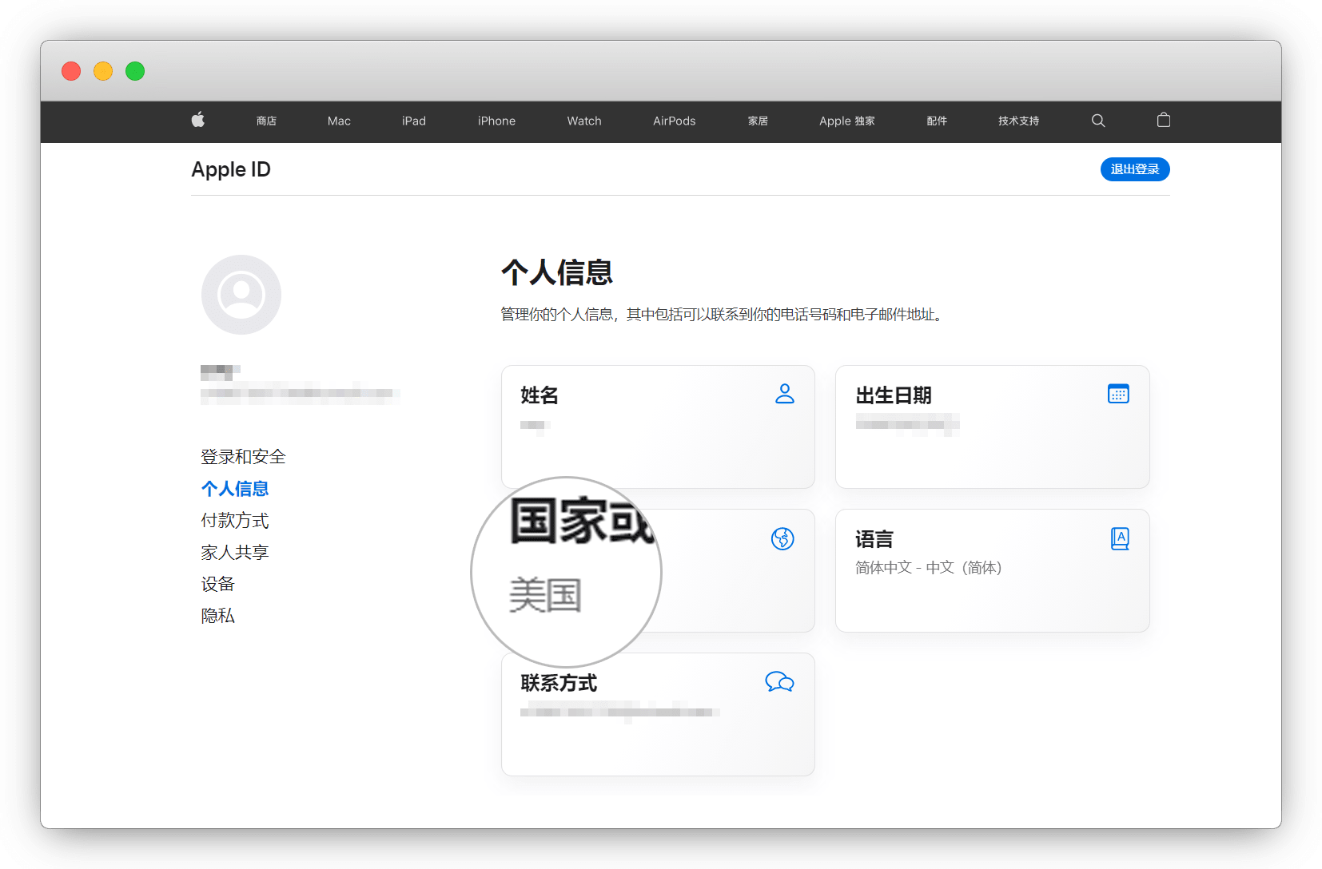Open the AirPods menu in navigation bar
Screen dimensions: 1322x869
coord(674,121)
